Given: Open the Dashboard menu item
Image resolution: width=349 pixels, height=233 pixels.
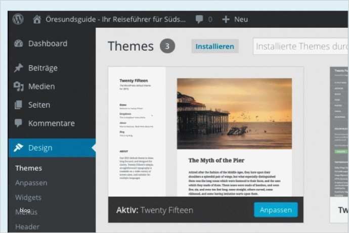Looking at the screenshot, I should (52, 43).
